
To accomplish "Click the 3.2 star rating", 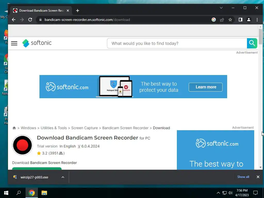I will (x=51, y=153).
